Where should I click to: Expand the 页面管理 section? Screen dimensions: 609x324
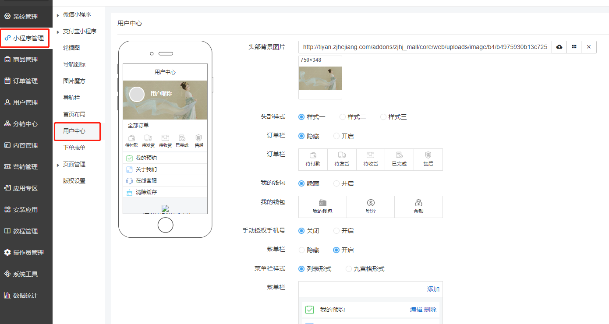pos(74,165)
